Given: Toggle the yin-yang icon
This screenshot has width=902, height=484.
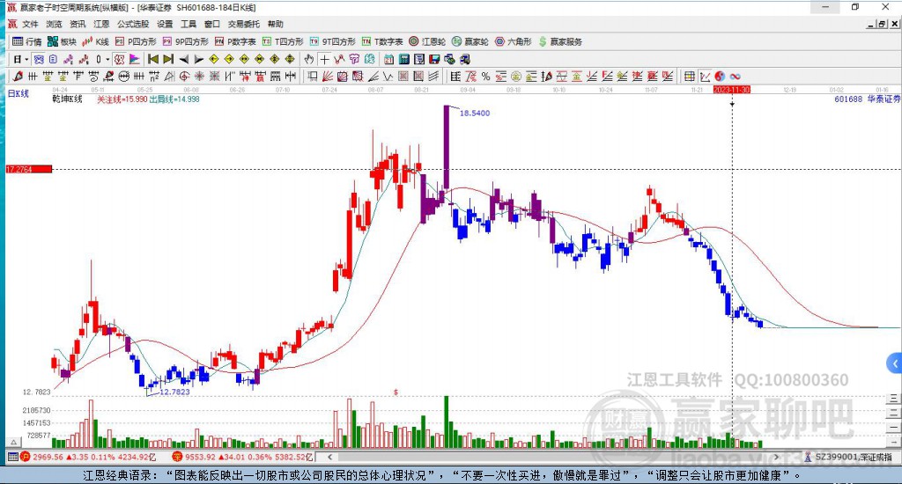Looking at the screenshot, I should 720,77.
